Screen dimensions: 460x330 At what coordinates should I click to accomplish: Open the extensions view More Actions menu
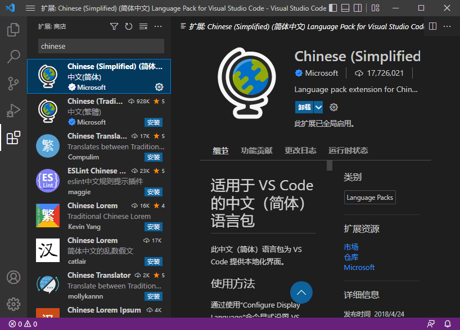point(158,26)
